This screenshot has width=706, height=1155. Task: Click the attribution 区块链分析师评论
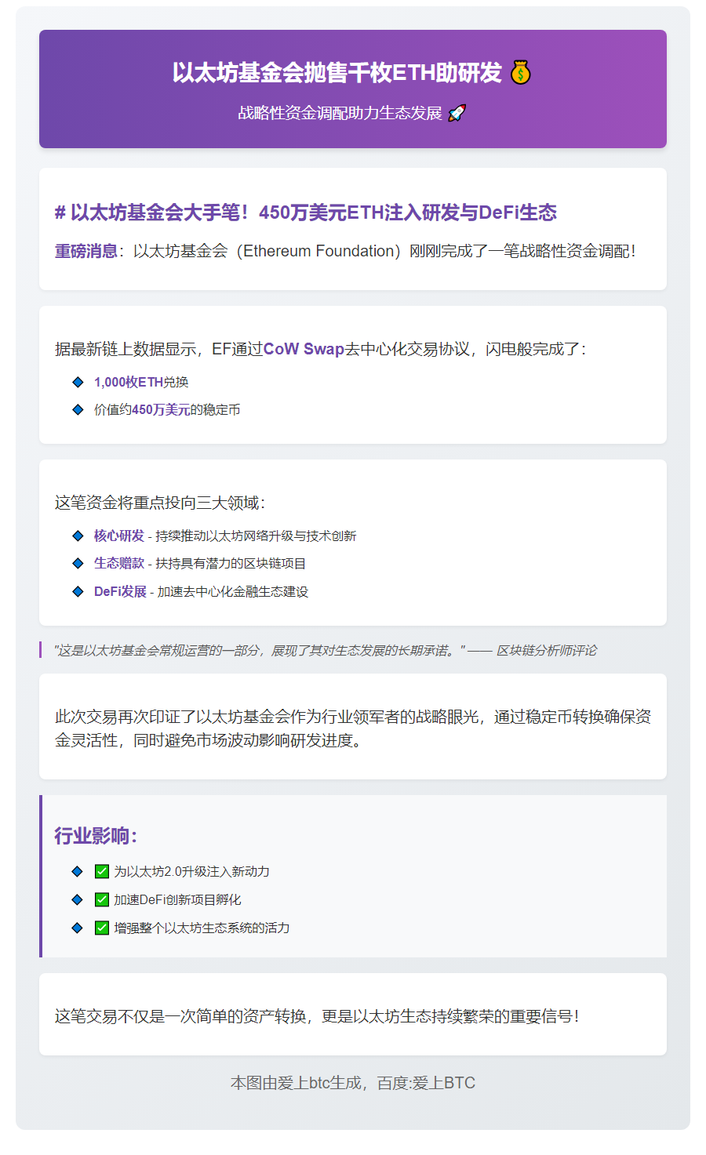click(547, 650)
